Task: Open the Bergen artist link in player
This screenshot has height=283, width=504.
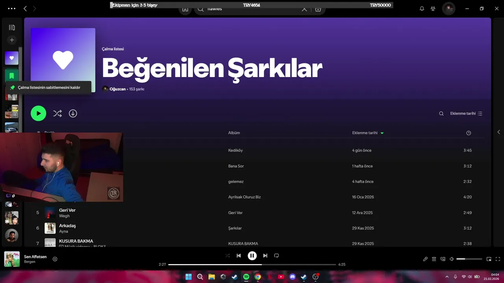Action: tap(30, 262)
